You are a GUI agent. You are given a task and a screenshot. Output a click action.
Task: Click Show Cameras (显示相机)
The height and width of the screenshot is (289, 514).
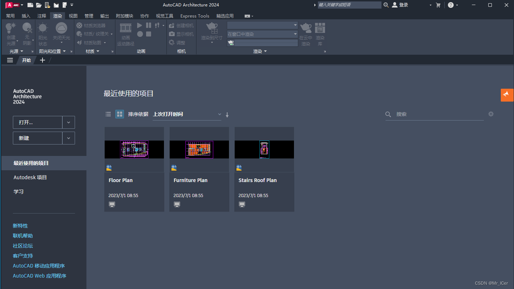click(181, 34)
